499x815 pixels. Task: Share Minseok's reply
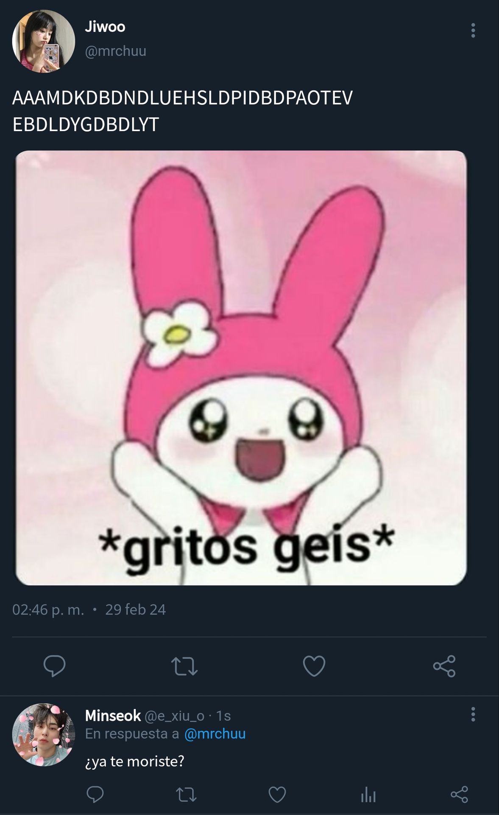coord(459,794)
